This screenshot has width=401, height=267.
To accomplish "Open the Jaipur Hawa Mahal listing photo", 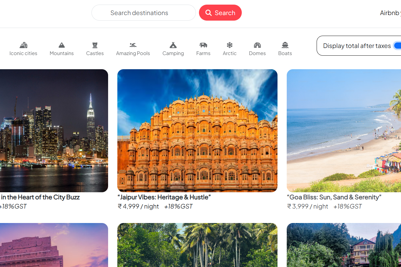I will tap(197, 131).
